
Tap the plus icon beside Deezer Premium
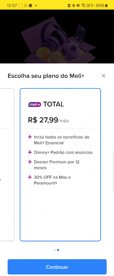(x=30, y=162)
